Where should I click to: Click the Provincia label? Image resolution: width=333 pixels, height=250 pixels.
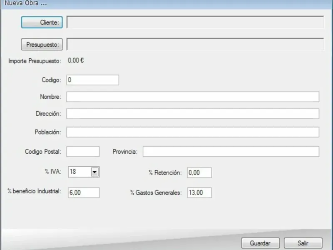(125, 152)
